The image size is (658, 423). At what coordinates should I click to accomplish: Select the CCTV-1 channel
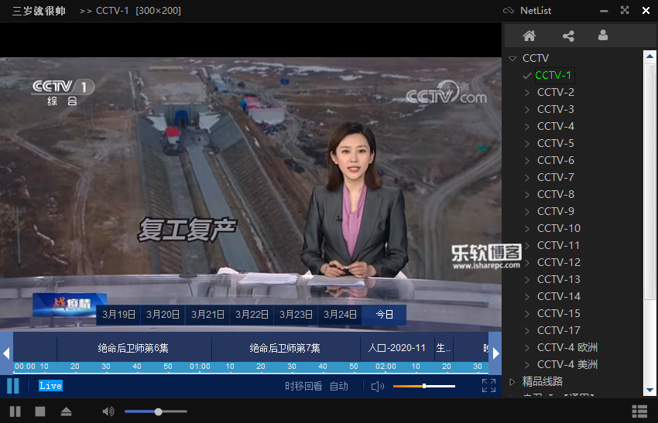(553, 76)
